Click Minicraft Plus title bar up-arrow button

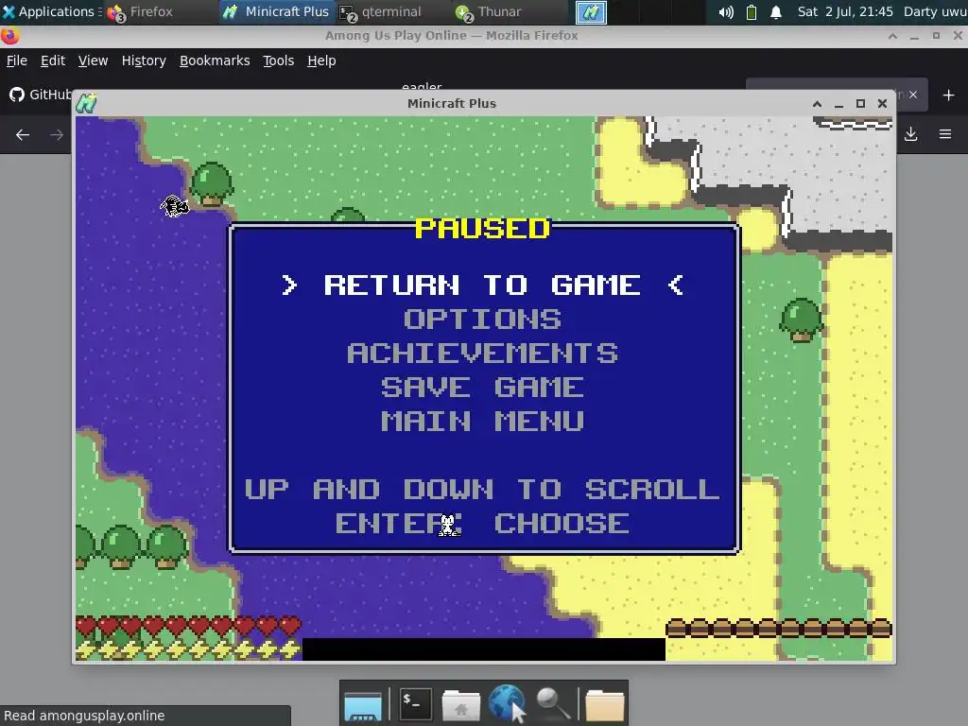click(817, 104)
